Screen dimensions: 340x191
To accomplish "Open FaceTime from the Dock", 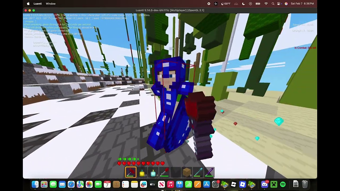I will coord(98,184).
